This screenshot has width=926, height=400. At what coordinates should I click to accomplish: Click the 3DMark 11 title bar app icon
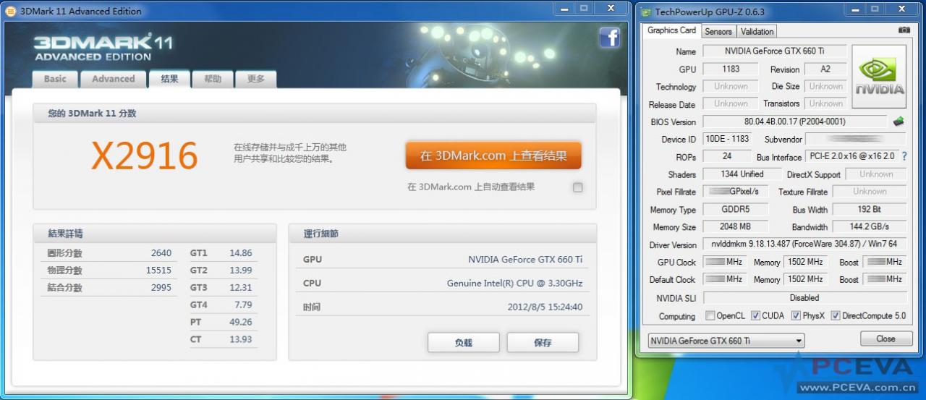coord(10,11)
